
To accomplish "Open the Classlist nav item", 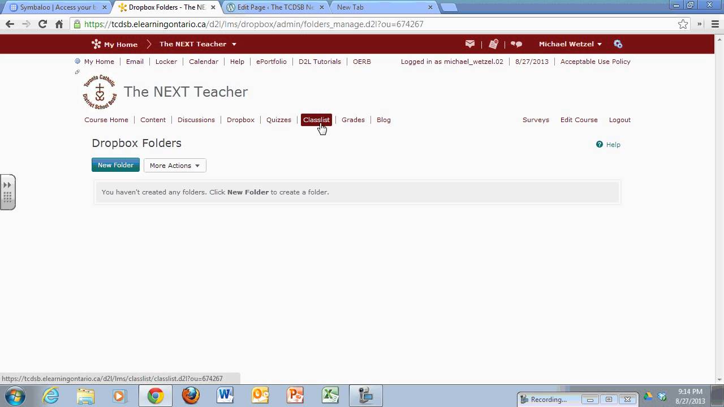I will pyautogui.click(x=316, y=120).
